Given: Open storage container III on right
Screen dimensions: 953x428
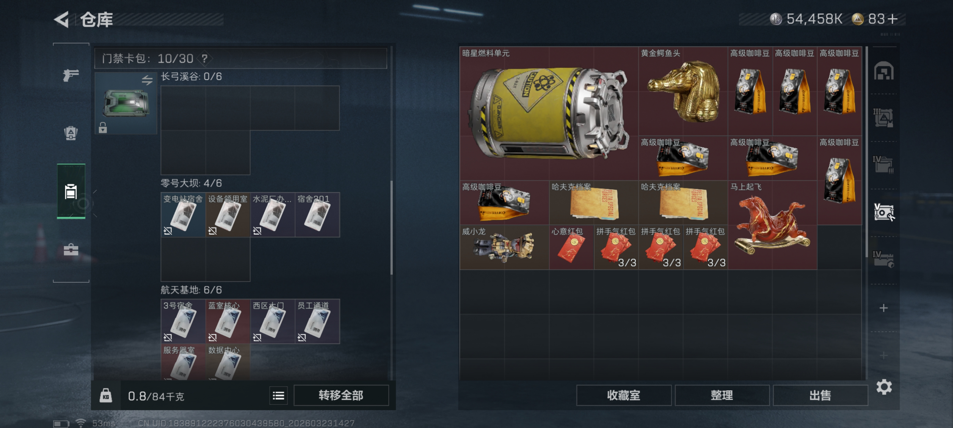Looking at the screenshot, I should (883, 118).
